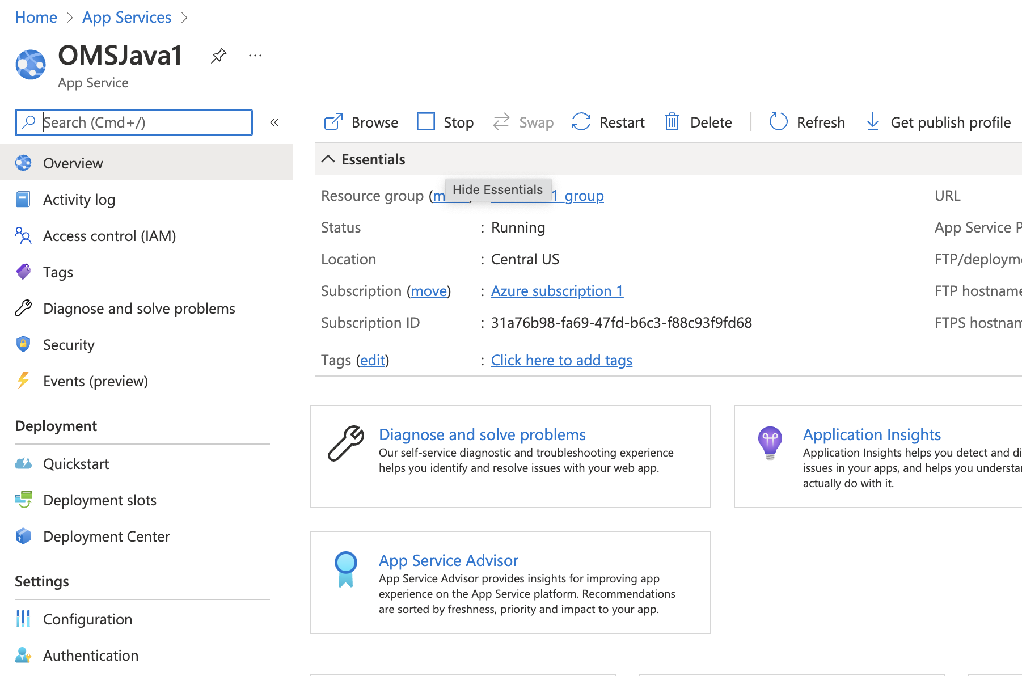The width and height of the screenshot is (1022, 676).
Task: Open Deployment Center page
Action: 146,536
